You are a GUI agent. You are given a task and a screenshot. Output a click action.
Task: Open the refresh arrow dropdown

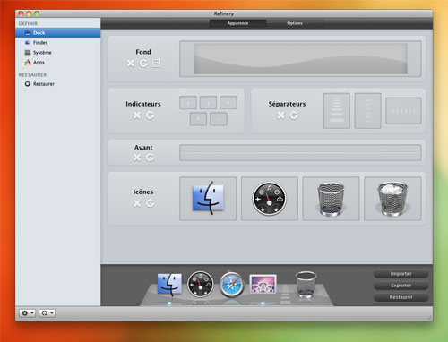(47, 313)
